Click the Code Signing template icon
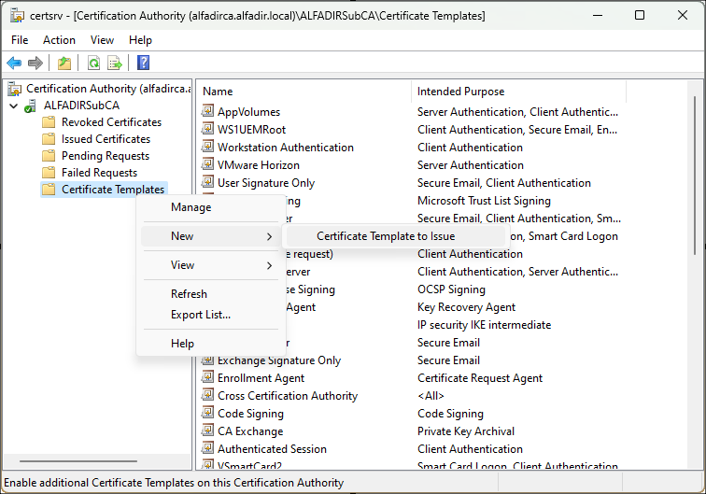Viewport: 706px width, 494px height. pos(207,413)
